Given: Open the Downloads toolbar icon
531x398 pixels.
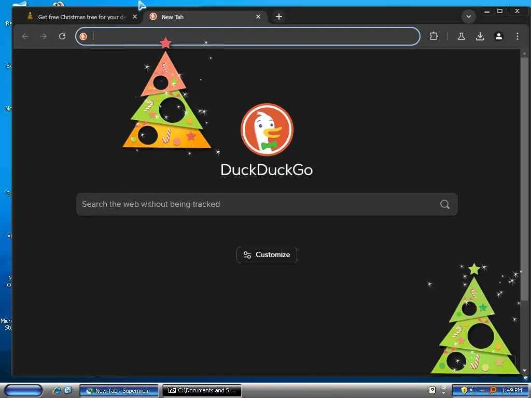Looking at the screenshot, I should 480,36.
